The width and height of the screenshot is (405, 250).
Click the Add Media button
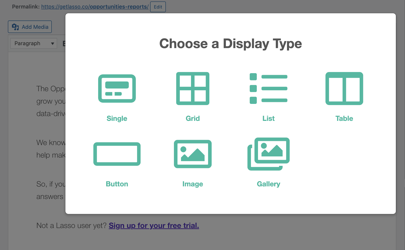(30, 27)
